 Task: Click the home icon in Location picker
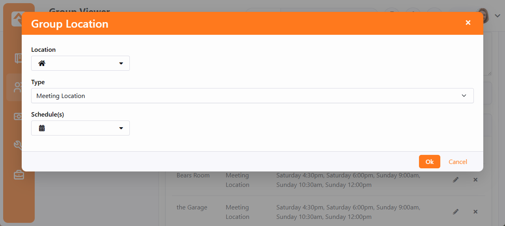(x=42, y=63)
